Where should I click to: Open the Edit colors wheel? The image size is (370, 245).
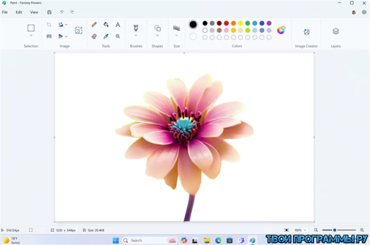coord(281,30)
